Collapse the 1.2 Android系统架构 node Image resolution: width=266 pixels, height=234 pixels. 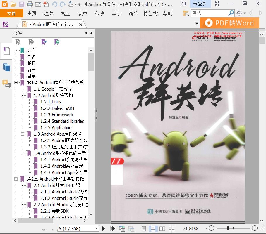pyautogui.click(x=23, y=96)
